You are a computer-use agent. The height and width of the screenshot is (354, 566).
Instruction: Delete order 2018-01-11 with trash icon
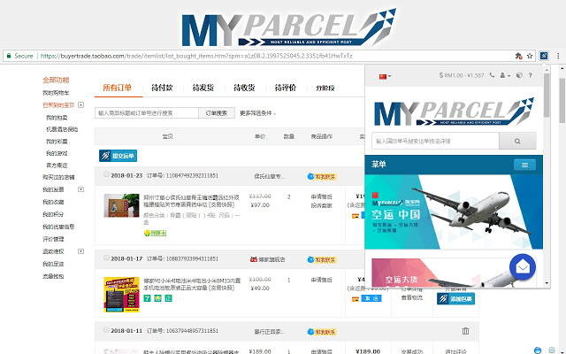pyautogui.click(x=465, y=331)
